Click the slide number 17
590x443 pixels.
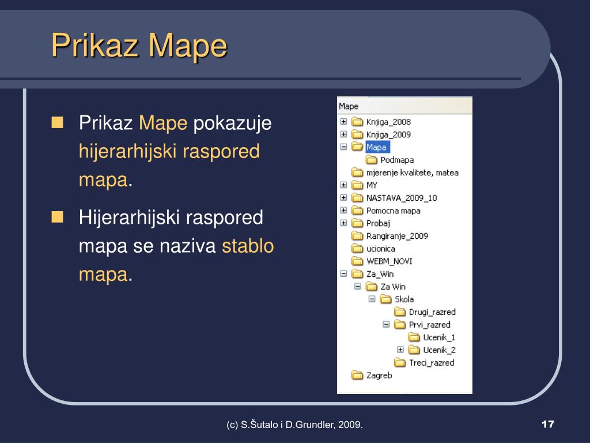[548, 424]
